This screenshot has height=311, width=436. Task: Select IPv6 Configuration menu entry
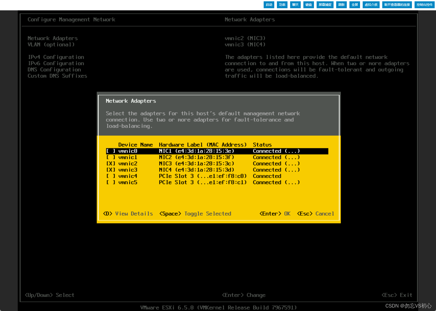pyautogui.click(x=56, y=63)
